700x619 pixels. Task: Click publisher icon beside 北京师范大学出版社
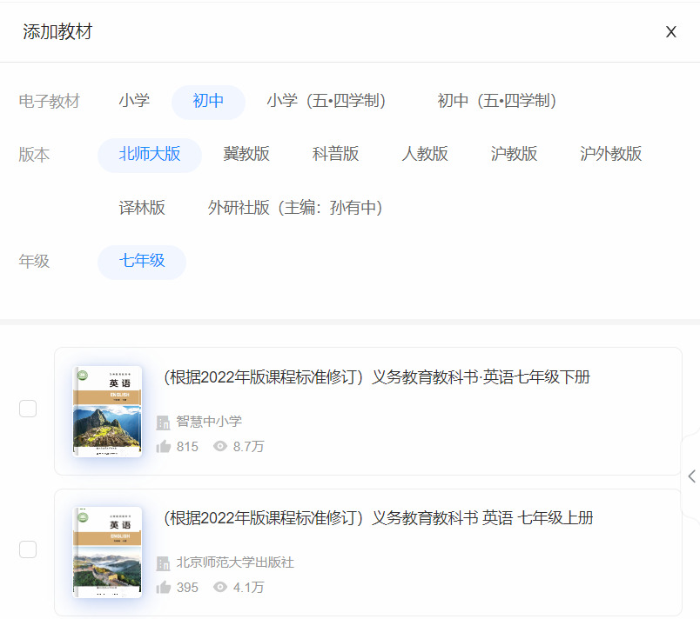point(163,562)
